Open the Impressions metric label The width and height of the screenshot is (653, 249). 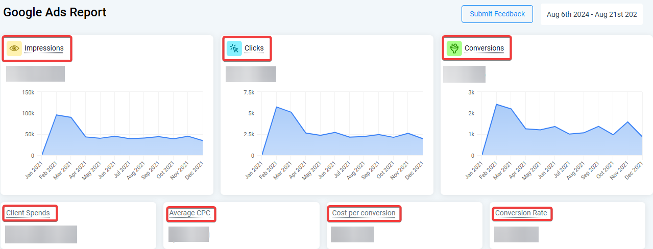(x=44, y=48)
